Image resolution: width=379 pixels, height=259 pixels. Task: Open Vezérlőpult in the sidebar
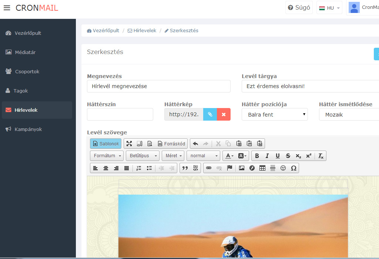[x=37, y=33]
